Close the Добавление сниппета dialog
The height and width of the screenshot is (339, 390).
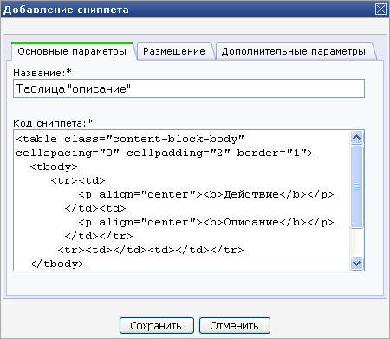click(380, 10)
